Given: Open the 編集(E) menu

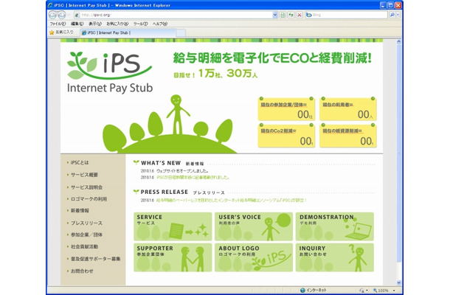Looking at the screenshot, I should pyautogui.click(x=77, y=24).
